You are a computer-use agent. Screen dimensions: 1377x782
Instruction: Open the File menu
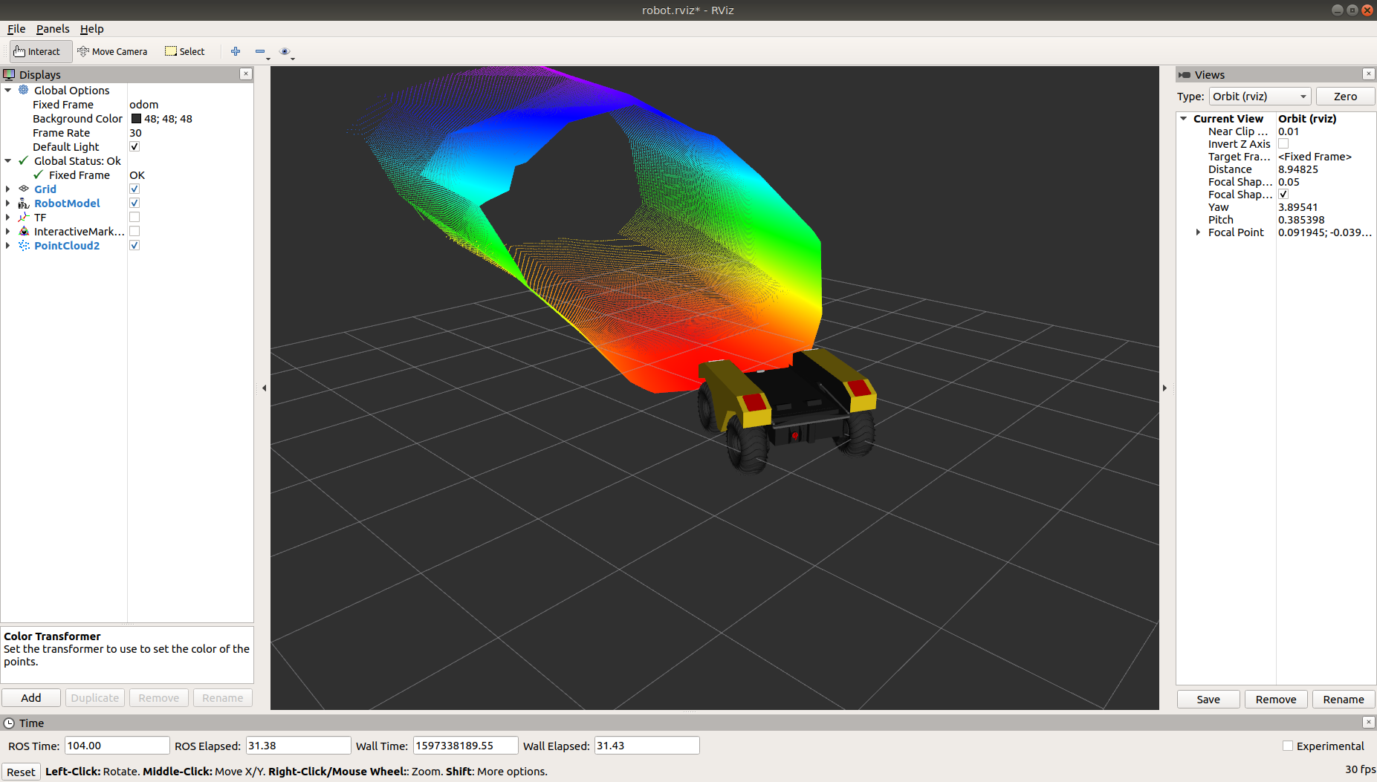pos(16,29)
